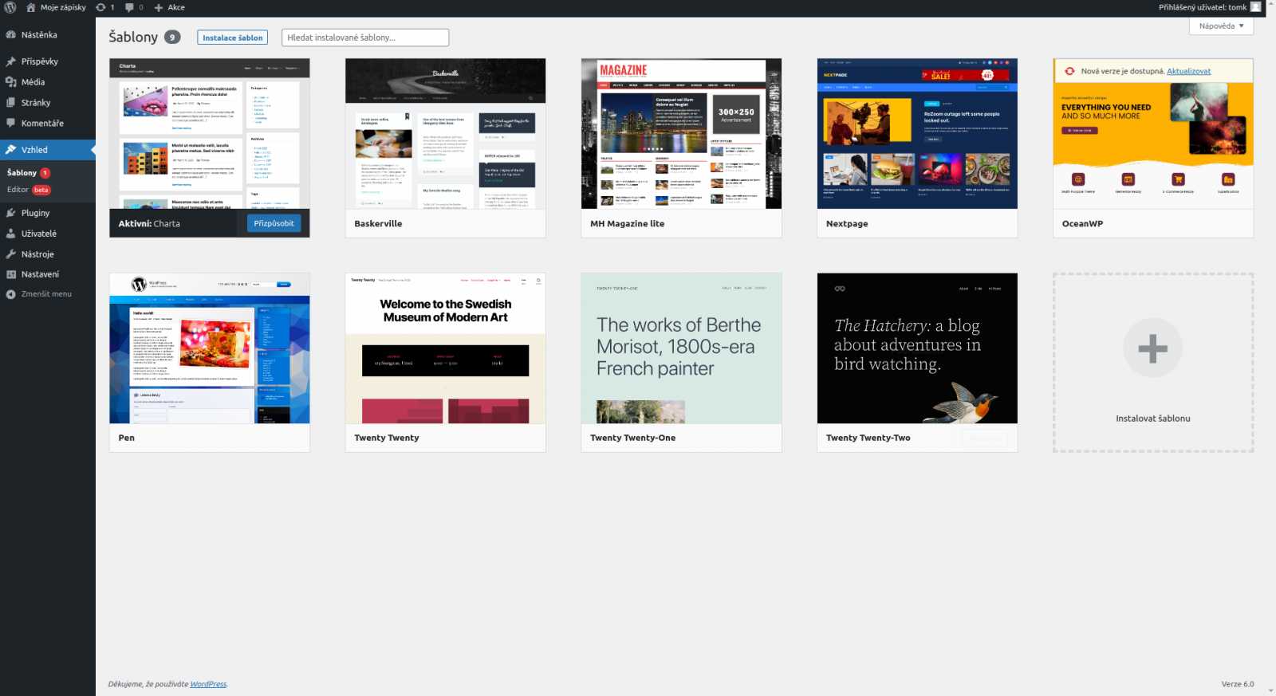Click the plus icon next to Akce
This screenshot has width=1276, height=696.
158,7
